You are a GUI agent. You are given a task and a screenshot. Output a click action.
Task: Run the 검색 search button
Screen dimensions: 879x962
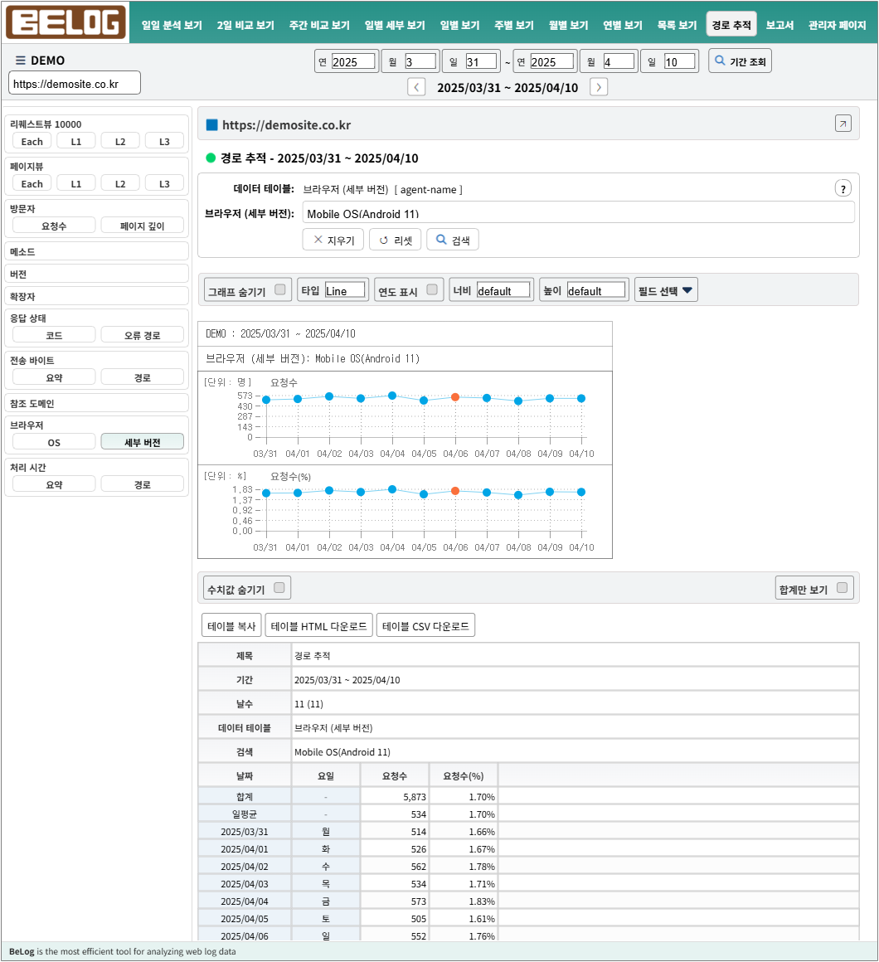(453, 240)
